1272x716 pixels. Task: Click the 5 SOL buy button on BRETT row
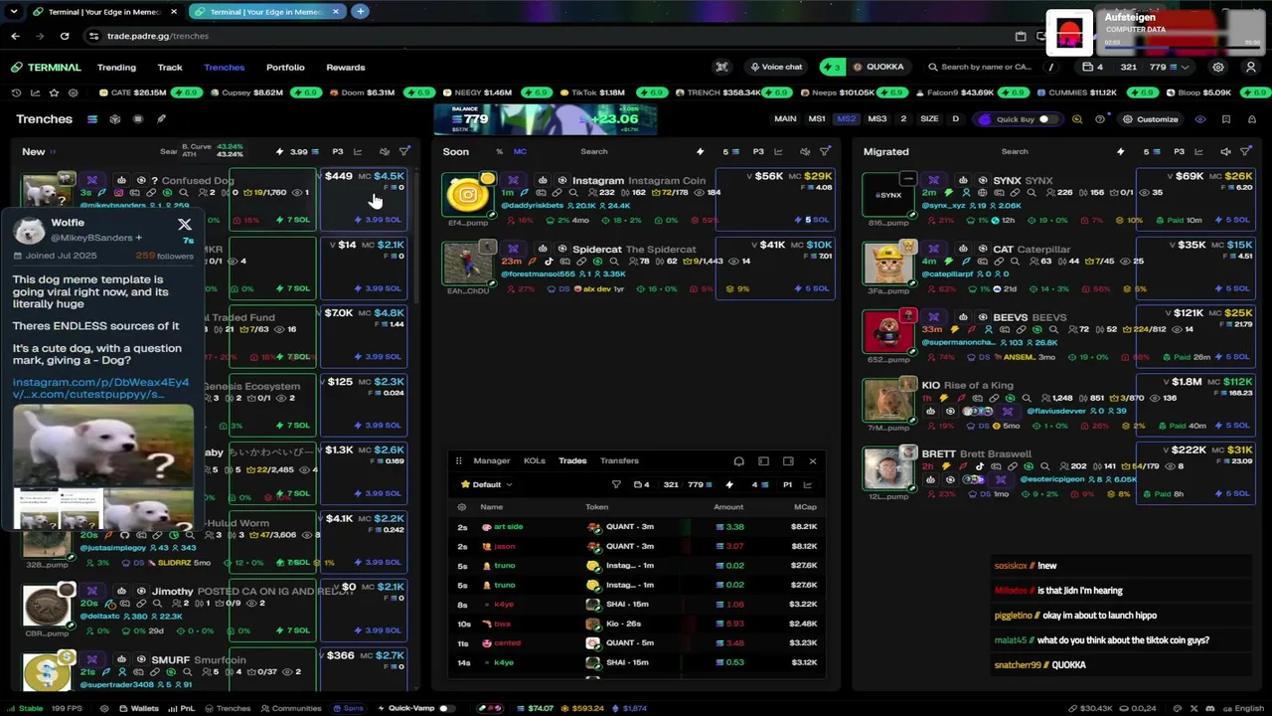pyautogui.click(x=1234, y=494)
